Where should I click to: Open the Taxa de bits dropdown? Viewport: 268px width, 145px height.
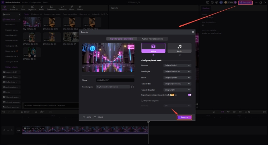(177, 84)
